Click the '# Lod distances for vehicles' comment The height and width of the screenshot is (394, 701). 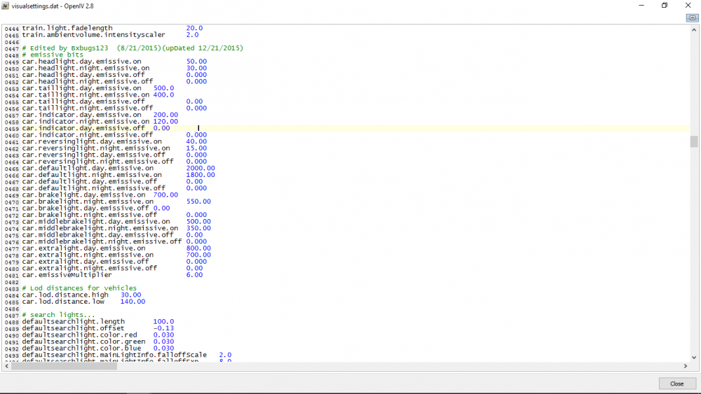(x=80, y=288)
